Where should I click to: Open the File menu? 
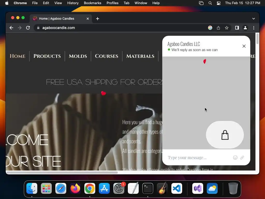(x=35, y=3)
